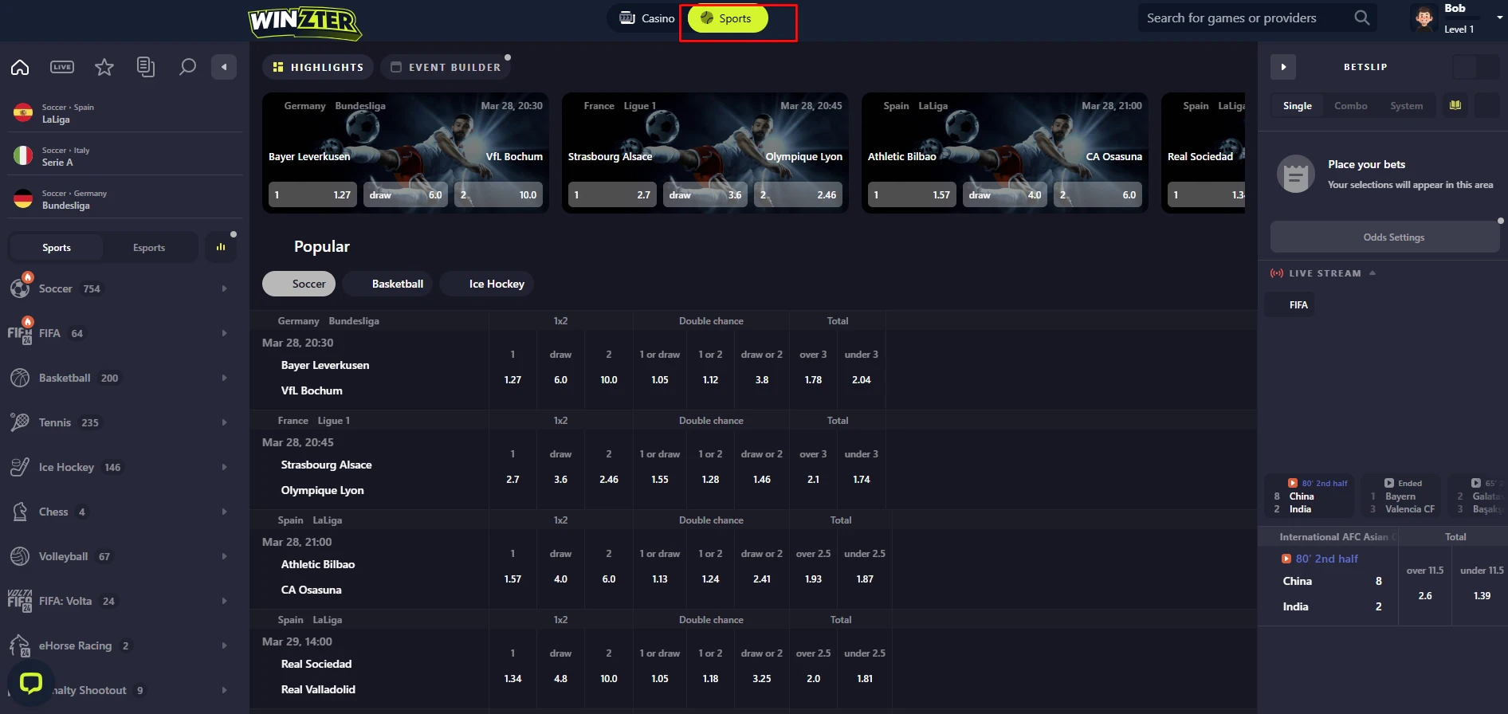
Task: Open Odds Settings button
Action: pos(1385,237)
